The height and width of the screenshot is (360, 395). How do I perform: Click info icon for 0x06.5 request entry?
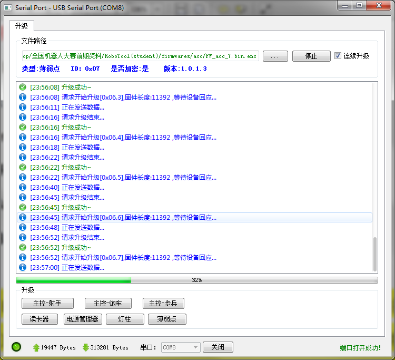coord(23,177)
